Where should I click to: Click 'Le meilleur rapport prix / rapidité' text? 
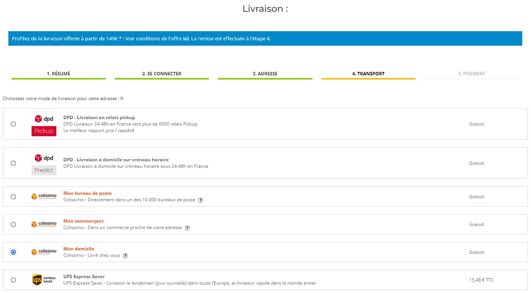[99, 131]
